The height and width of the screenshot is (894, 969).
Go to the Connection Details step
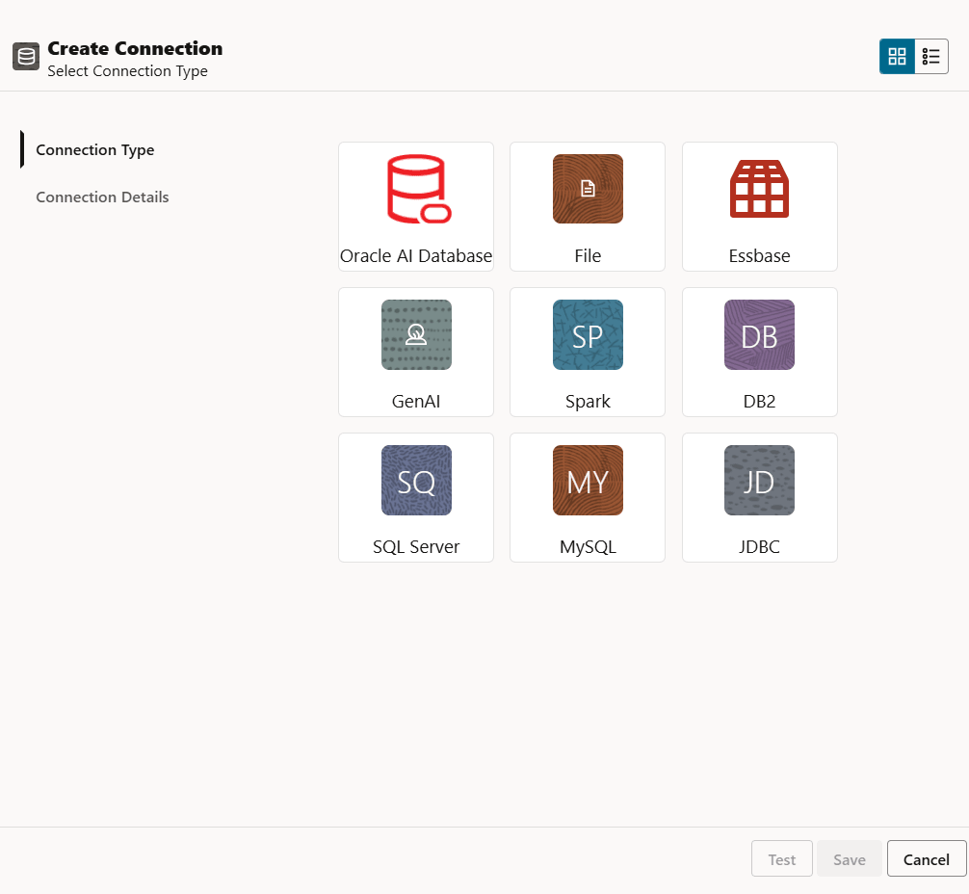[x=102, y=197]
